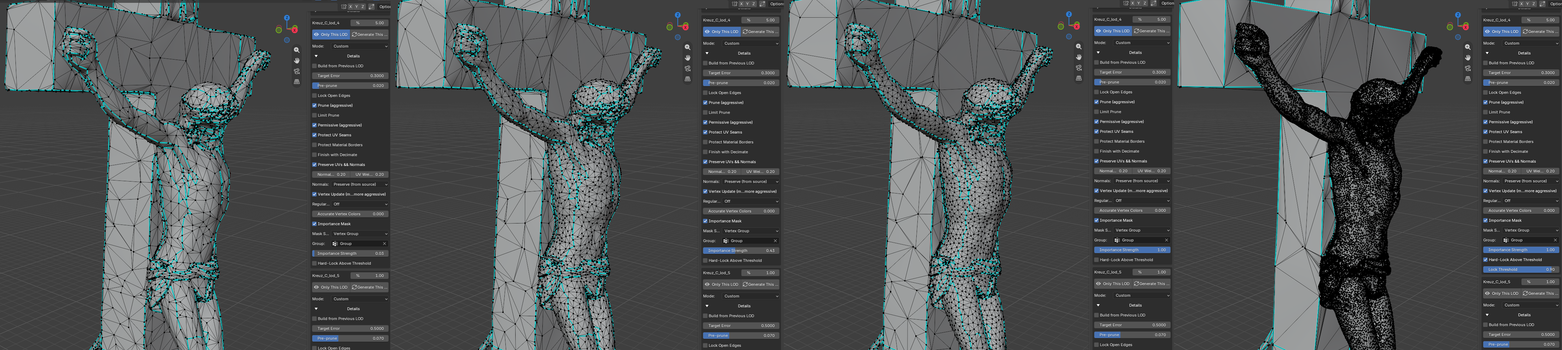1562x350 pixels.
Task: Enable Limit Prune in the leftmost panel
Action: click(314, 115)
